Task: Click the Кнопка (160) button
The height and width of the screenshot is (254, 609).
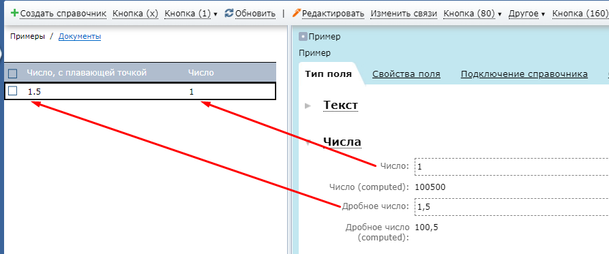Action: (x=580, y=14)
